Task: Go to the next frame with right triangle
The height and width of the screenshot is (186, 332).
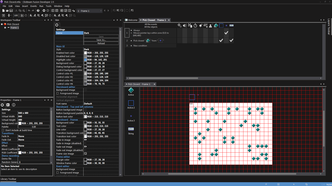Action: pos(108,10)
